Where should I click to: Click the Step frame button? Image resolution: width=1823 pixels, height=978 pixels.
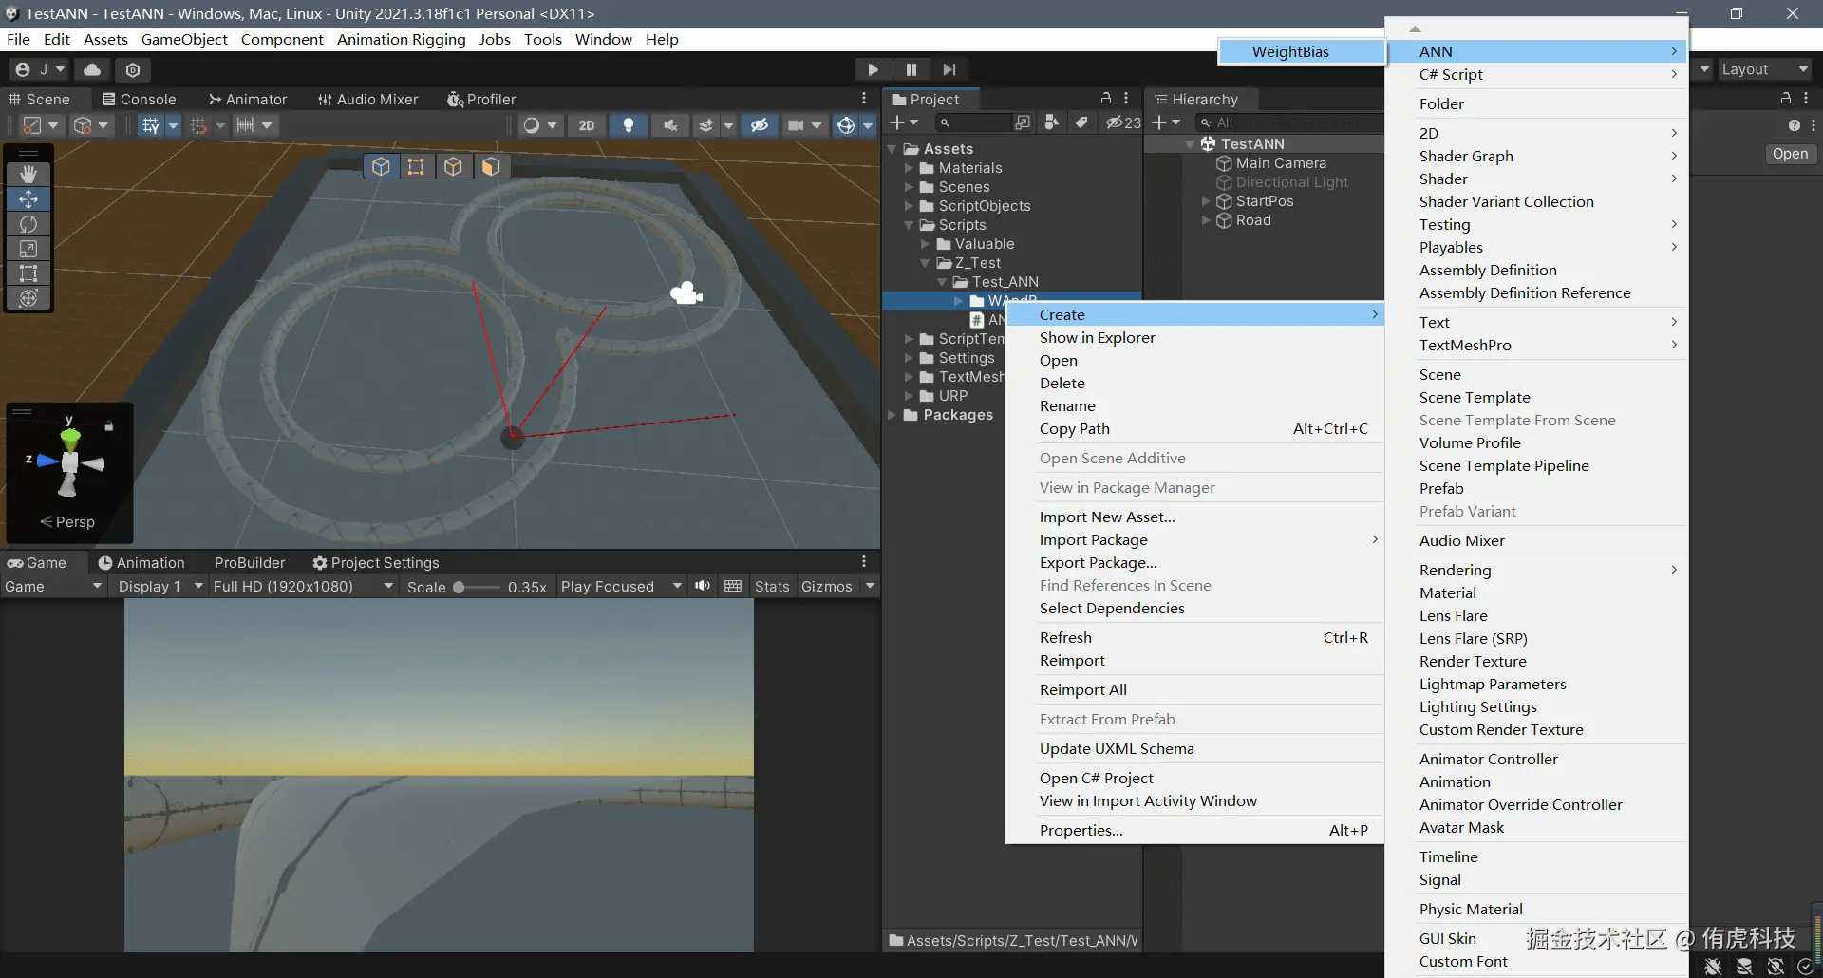tap(949, 69)
